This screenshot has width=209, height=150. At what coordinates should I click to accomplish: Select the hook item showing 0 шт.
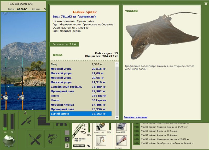(x=101, y=140)
